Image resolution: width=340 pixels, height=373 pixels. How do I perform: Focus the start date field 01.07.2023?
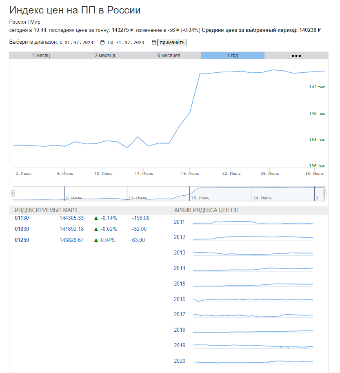pos(85,42)
